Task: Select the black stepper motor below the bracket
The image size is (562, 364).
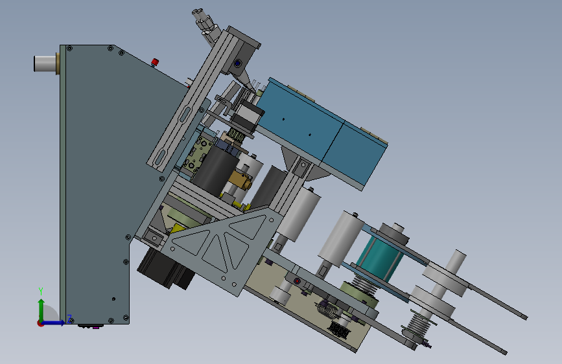Action: point(165,269)
